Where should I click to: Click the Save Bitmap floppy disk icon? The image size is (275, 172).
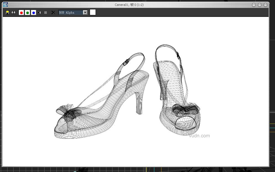click(x=7, y=12)
